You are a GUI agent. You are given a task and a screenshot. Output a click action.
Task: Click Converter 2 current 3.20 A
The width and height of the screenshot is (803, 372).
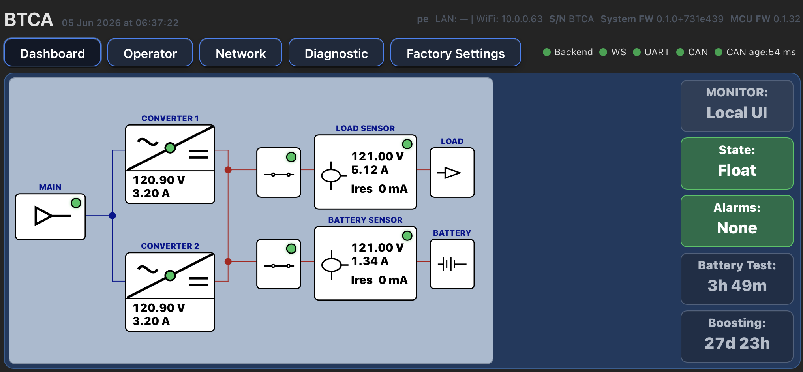(151, 321)
